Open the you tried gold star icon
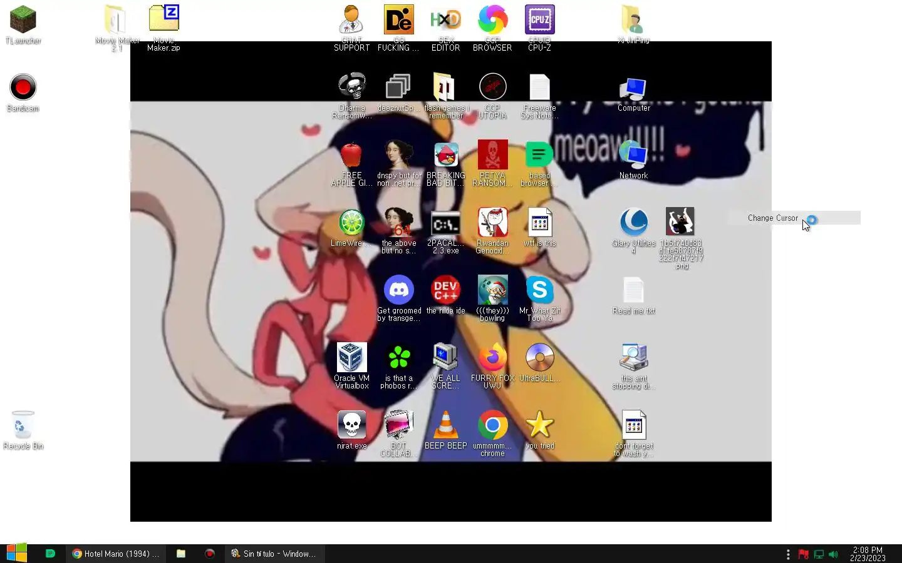 coord(539,425)
